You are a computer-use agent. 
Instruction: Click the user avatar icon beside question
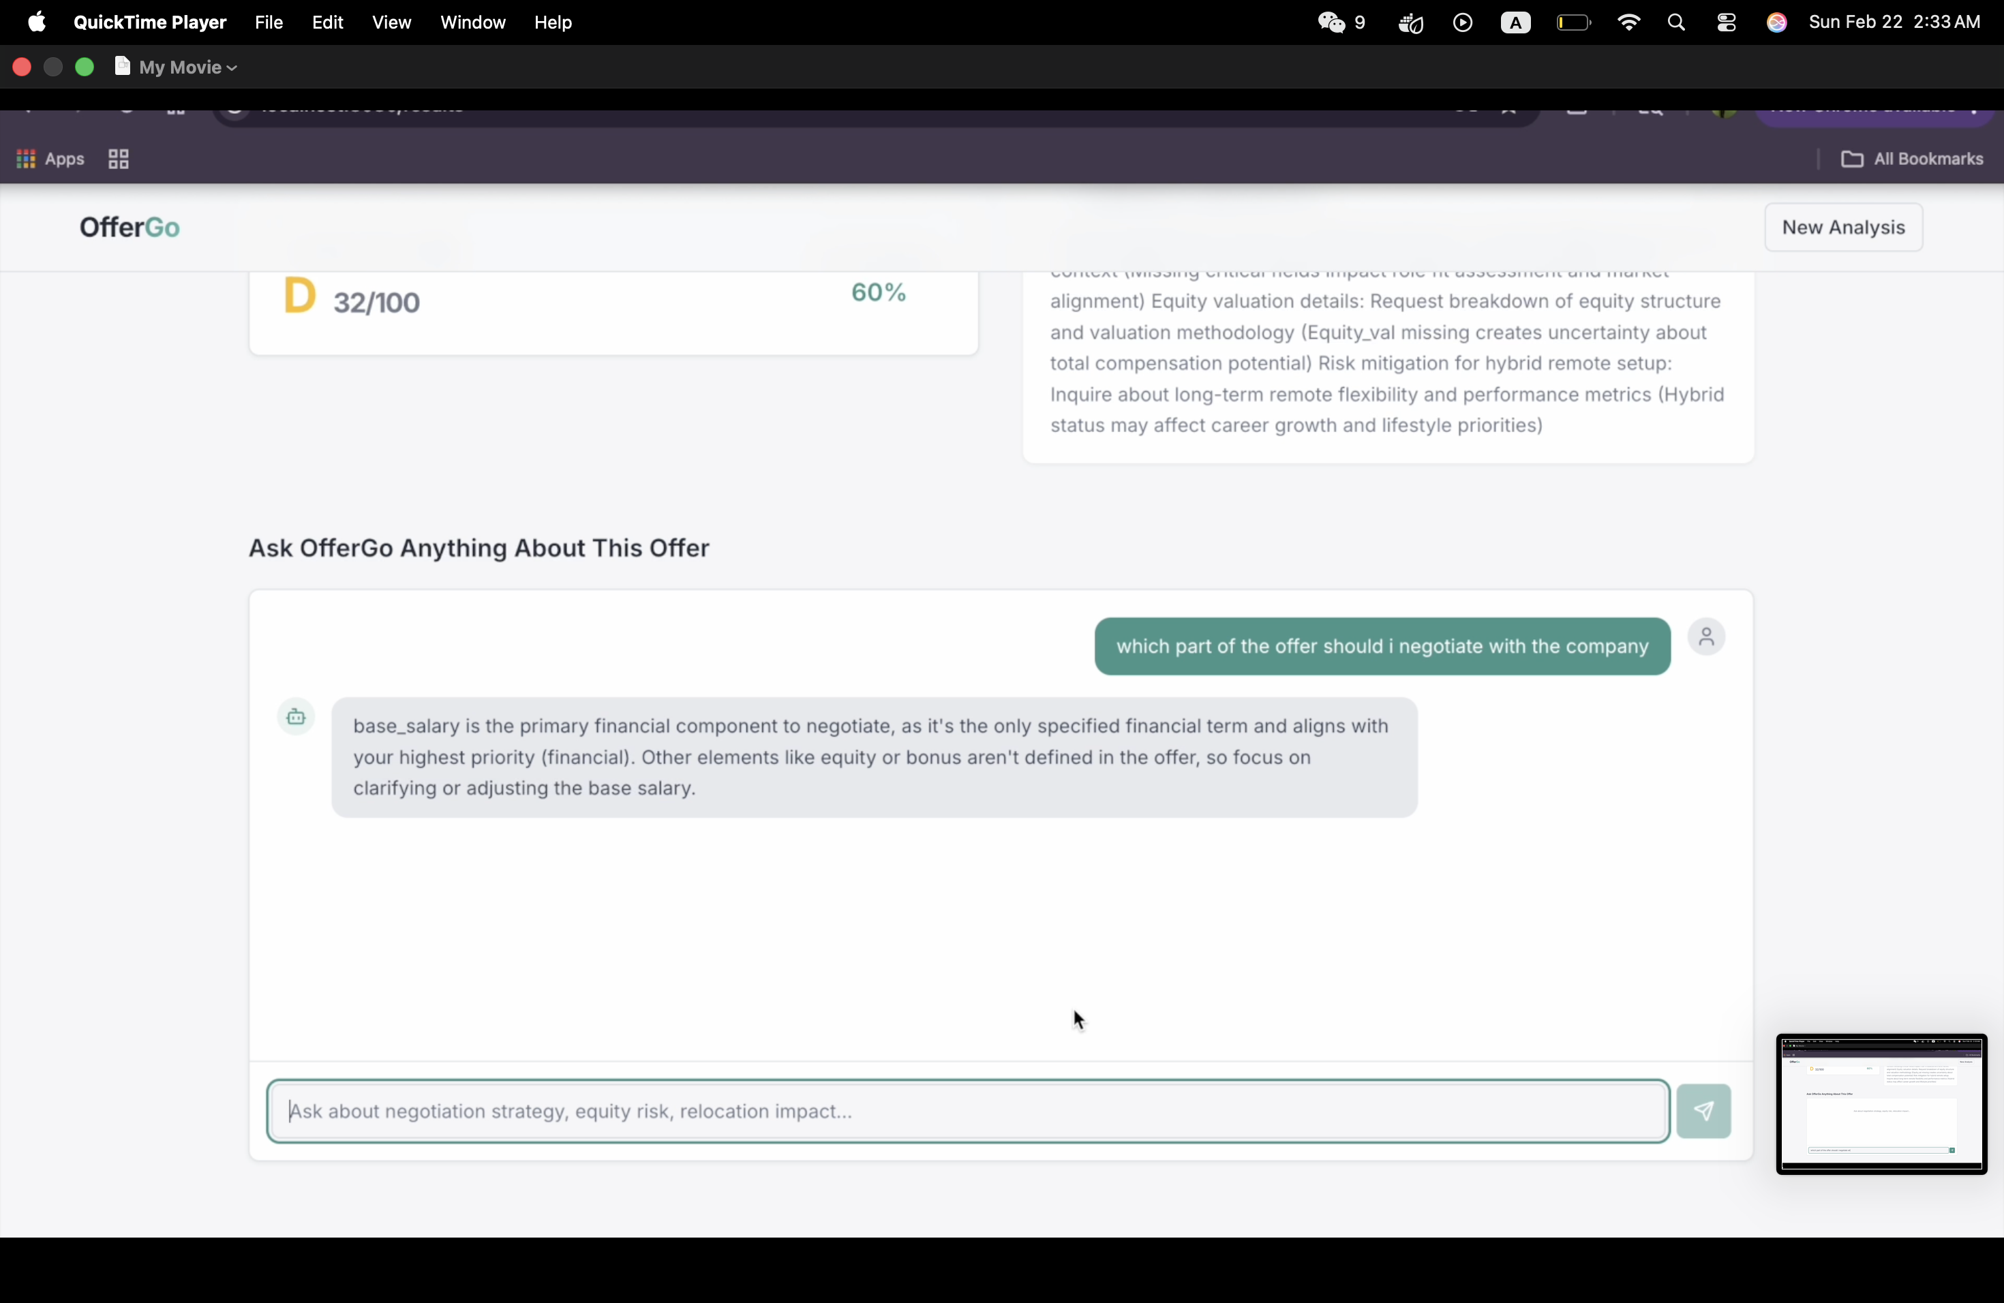pyautogui.click(x=1706, y=637)
